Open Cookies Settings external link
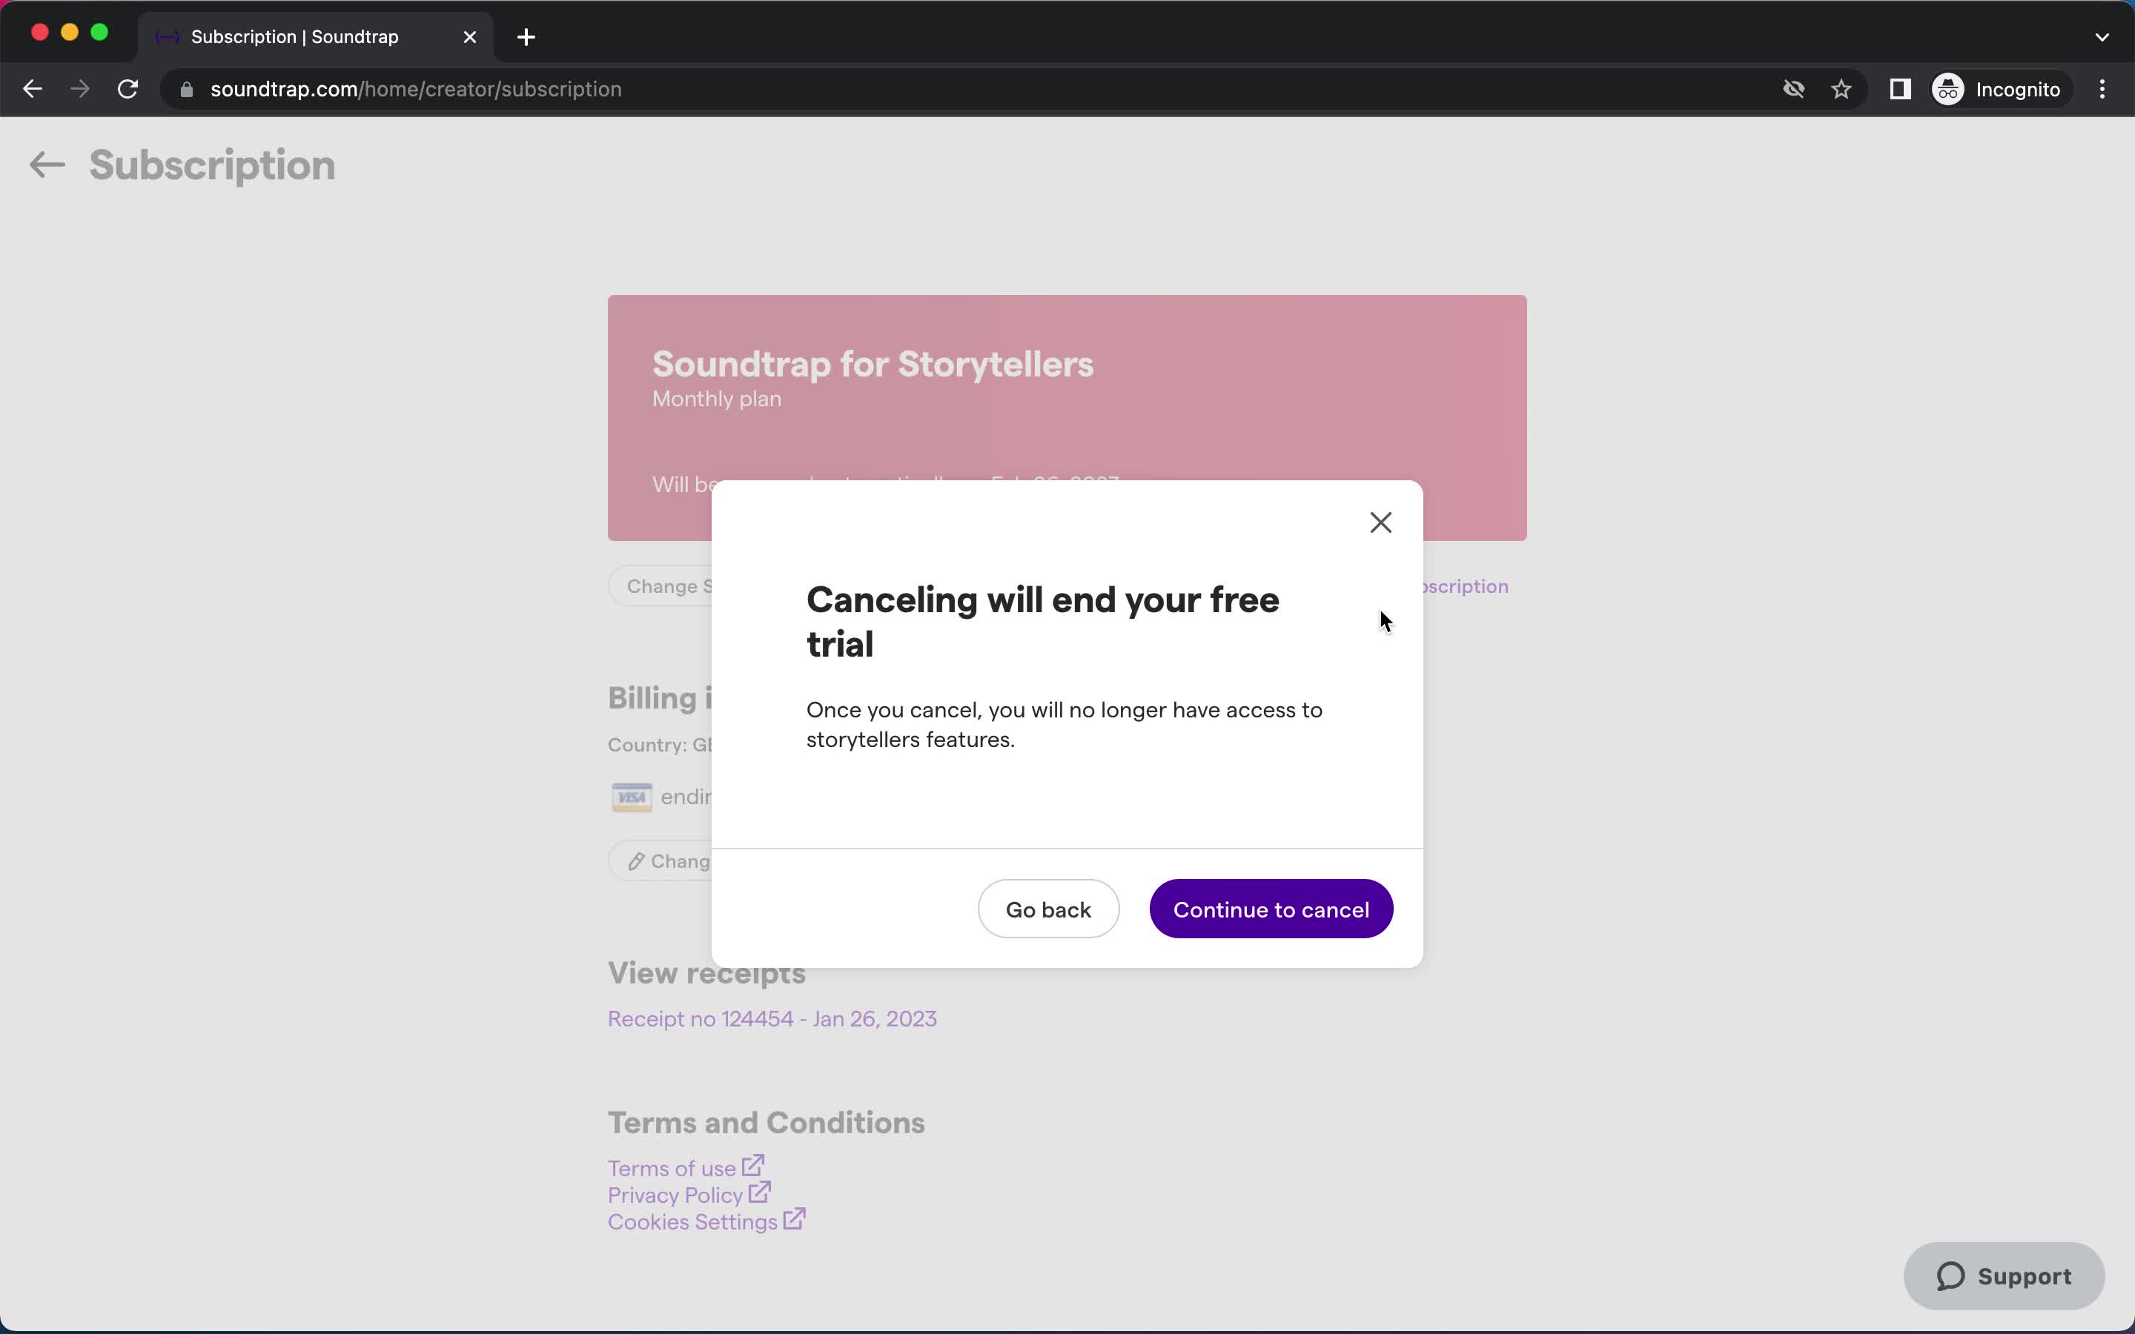2135x1334 pixels. [706, 1222]
